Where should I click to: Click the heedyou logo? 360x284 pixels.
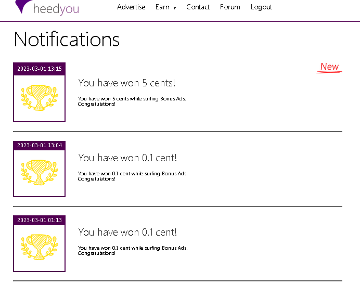pyautogui.click(x=47, y=8)
